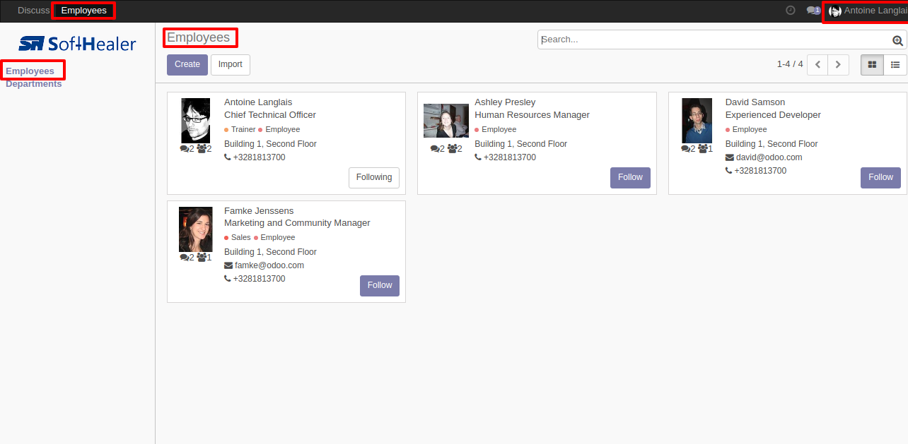Screen dimensions: 908x444
Task: Click the search magnifier icon
Action: [898, 40]
